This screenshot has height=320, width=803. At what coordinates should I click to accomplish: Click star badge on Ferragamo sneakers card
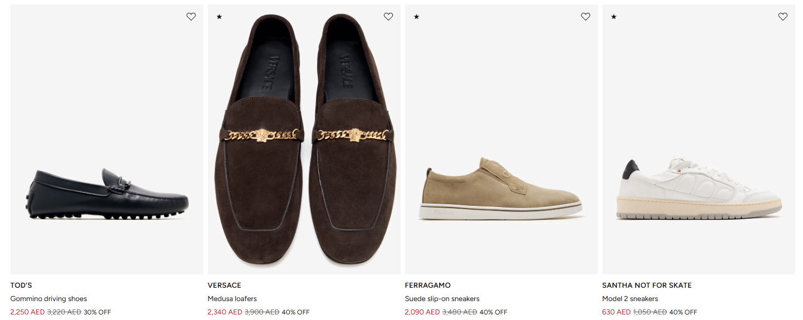416,17
